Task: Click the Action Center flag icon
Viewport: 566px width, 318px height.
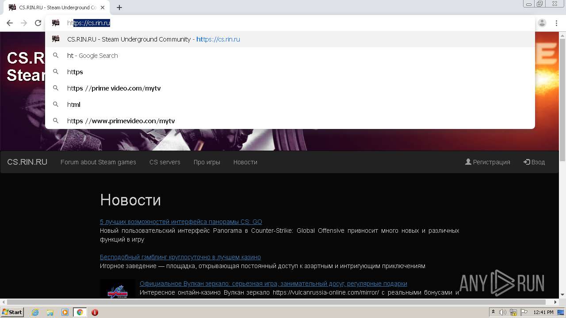Action: 524,312
